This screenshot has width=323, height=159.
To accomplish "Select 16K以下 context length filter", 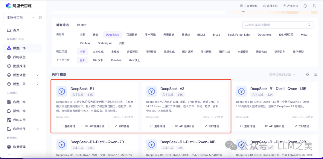I will click(x=98, y=60).
